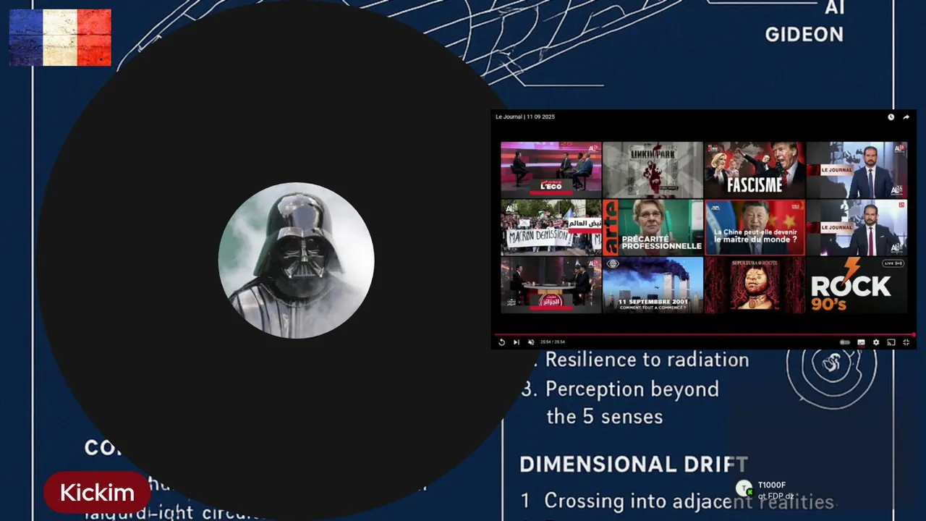This screenshot has height=521, width=926.
Task: Cast video to another screen
Action: [891, 342]
